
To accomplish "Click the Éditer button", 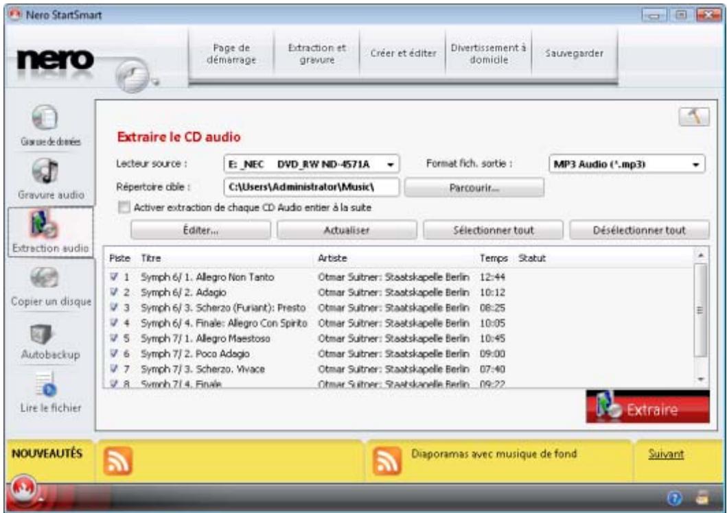I will [200, 230].
